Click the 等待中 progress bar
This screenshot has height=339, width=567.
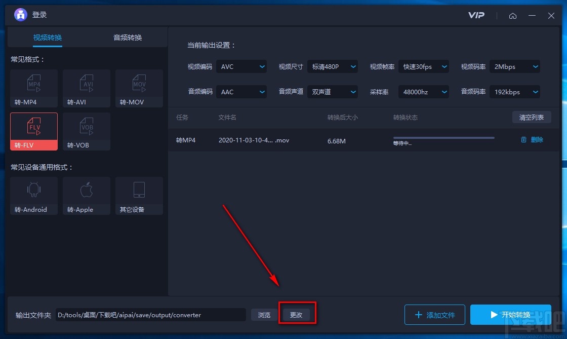(443, 137)
